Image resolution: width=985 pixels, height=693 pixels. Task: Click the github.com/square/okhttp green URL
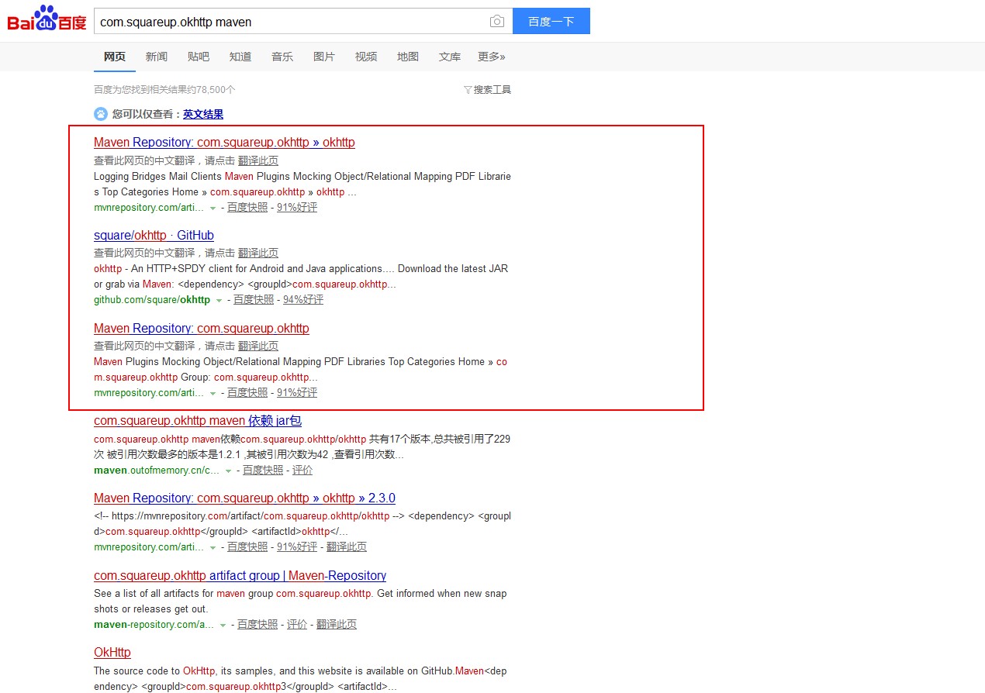coord(152,299)
